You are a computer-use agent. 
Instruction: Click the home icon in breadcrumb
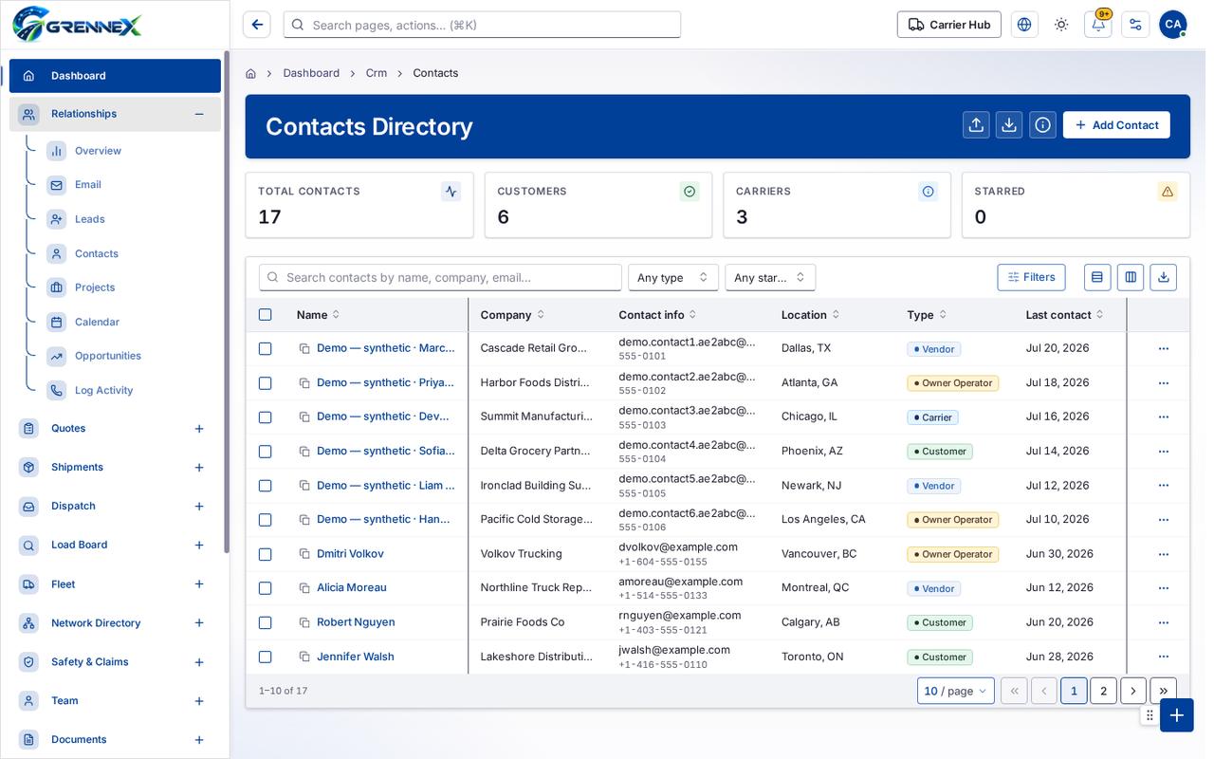click(x=250, y=73)
